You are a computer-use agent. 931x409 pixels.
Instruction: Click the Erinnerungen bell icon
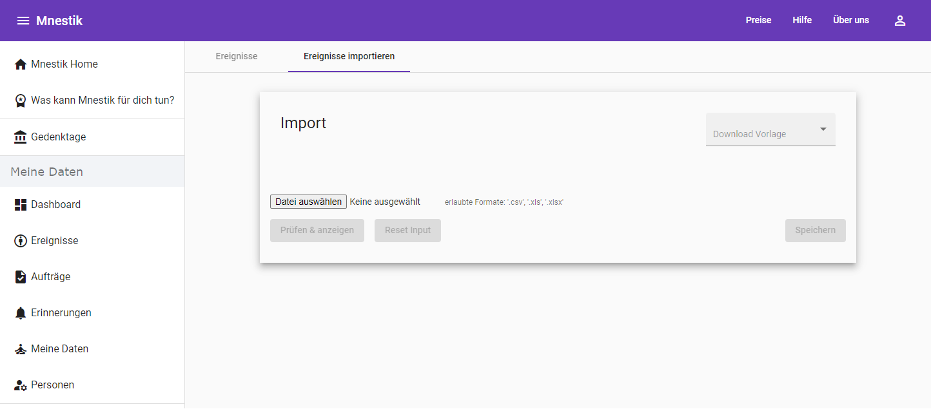pyautogui.click(x=21, y=313)
